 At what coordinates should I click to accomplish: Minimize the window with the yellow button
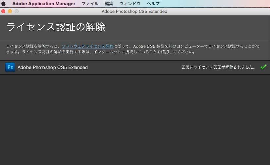[10, 11]
